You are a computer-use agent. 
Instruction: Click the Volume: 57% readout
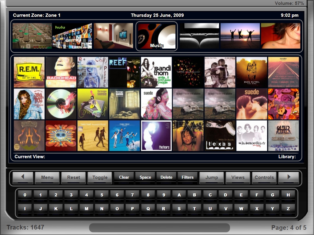point(289,3)
